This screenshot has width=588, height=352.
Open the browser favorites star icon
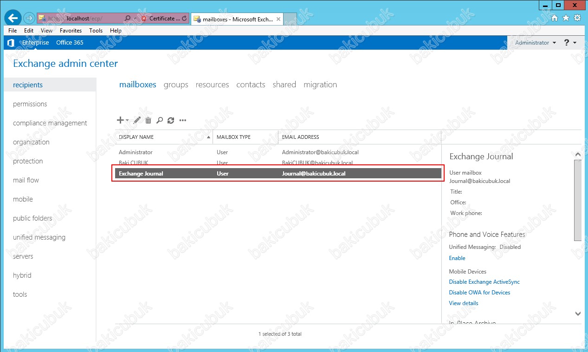(x=566, y=18)
